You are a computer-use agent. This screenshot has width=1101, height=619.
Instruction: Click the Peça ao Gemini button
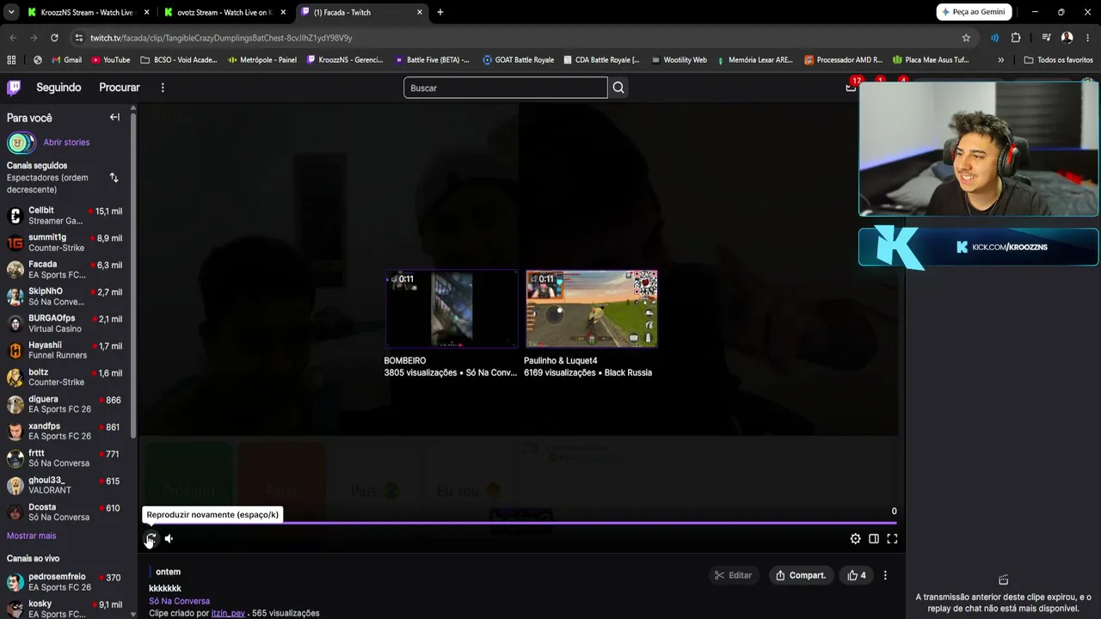click(974, 12)
